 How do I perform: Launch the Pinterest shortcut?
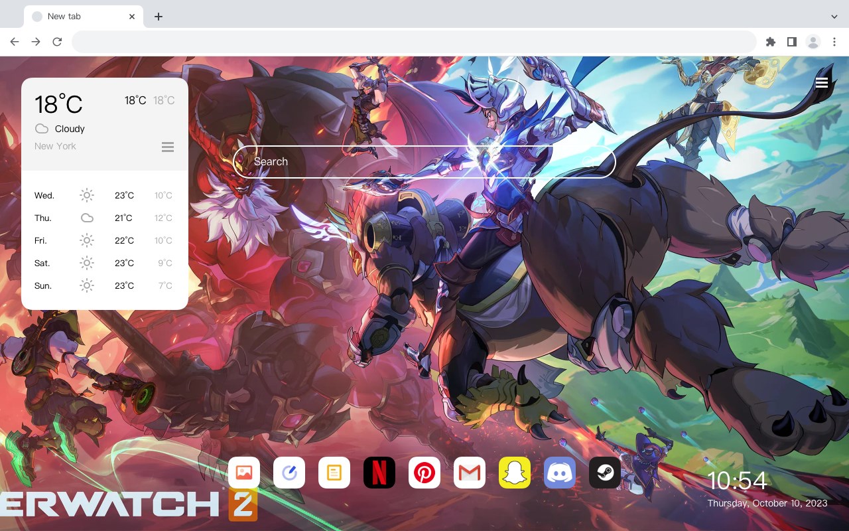(x=424, y=473)
